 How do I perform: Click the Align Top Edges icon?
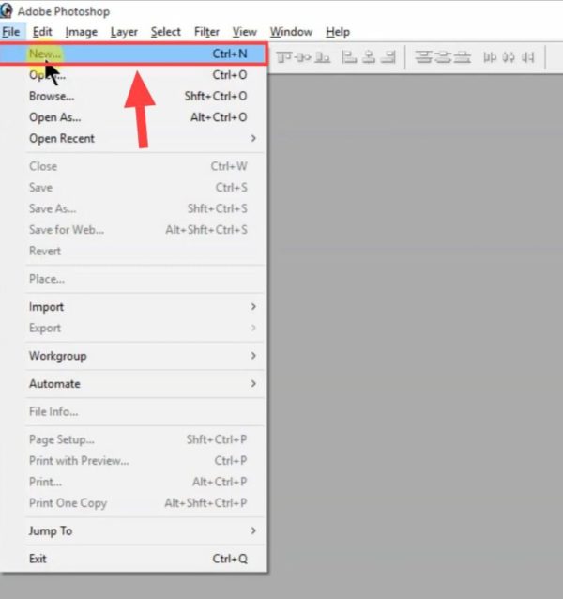[284, 57]
